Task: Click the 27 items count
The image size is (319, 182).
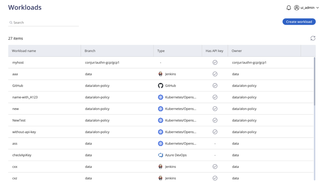Action: [x=16, y=38]
